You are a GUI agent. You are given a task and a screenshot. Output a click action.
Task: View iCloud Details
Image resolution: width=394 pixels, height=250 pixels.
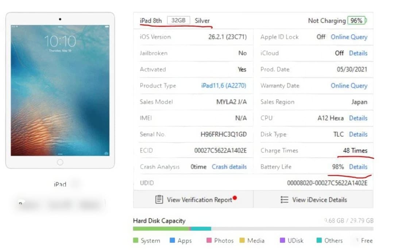[x=358, y=53]
